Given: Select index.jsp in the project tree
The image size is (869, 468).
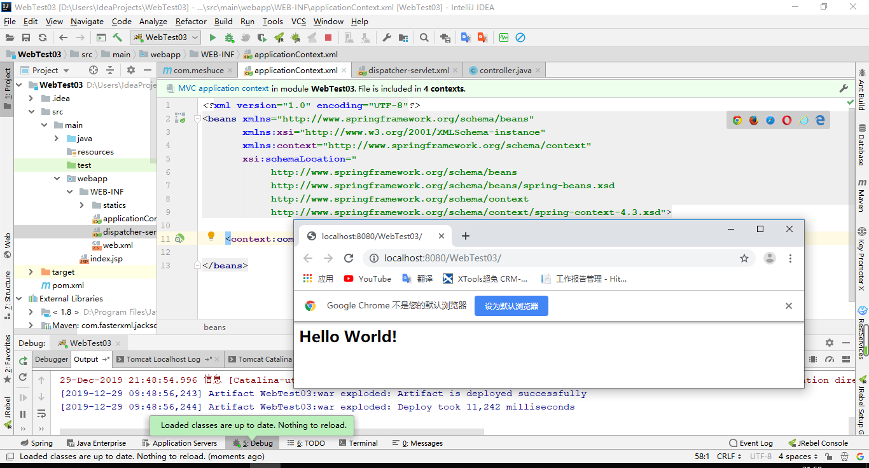Looking at the screenshot, I should point(101,258).
